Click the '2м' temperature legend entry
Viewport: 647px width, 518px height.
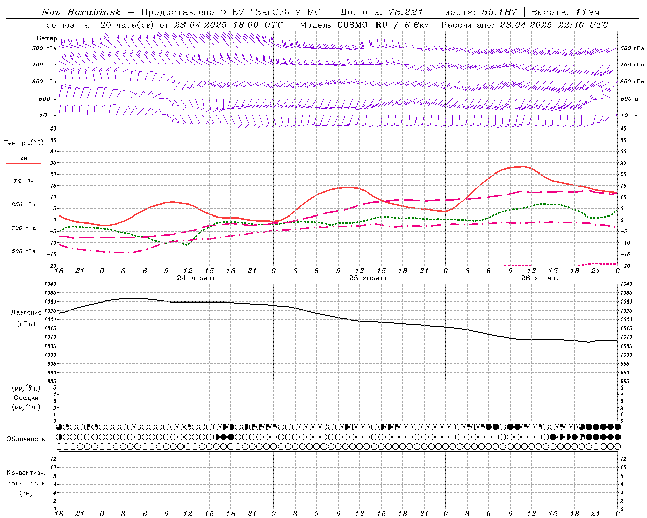tap(24, 158)
